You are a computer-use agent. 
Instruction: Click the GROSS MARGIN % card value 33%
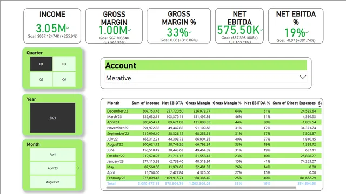tap(177, 33)
